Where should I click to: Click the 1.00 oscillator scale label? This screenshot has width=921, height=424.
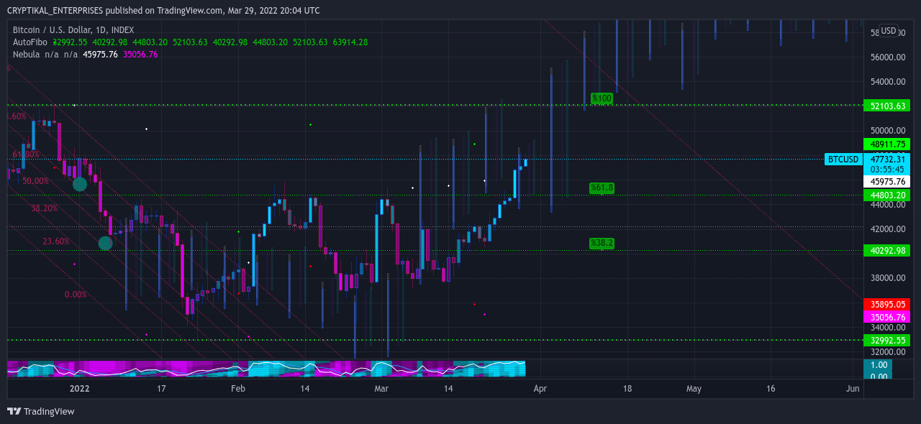pos(879,365)
